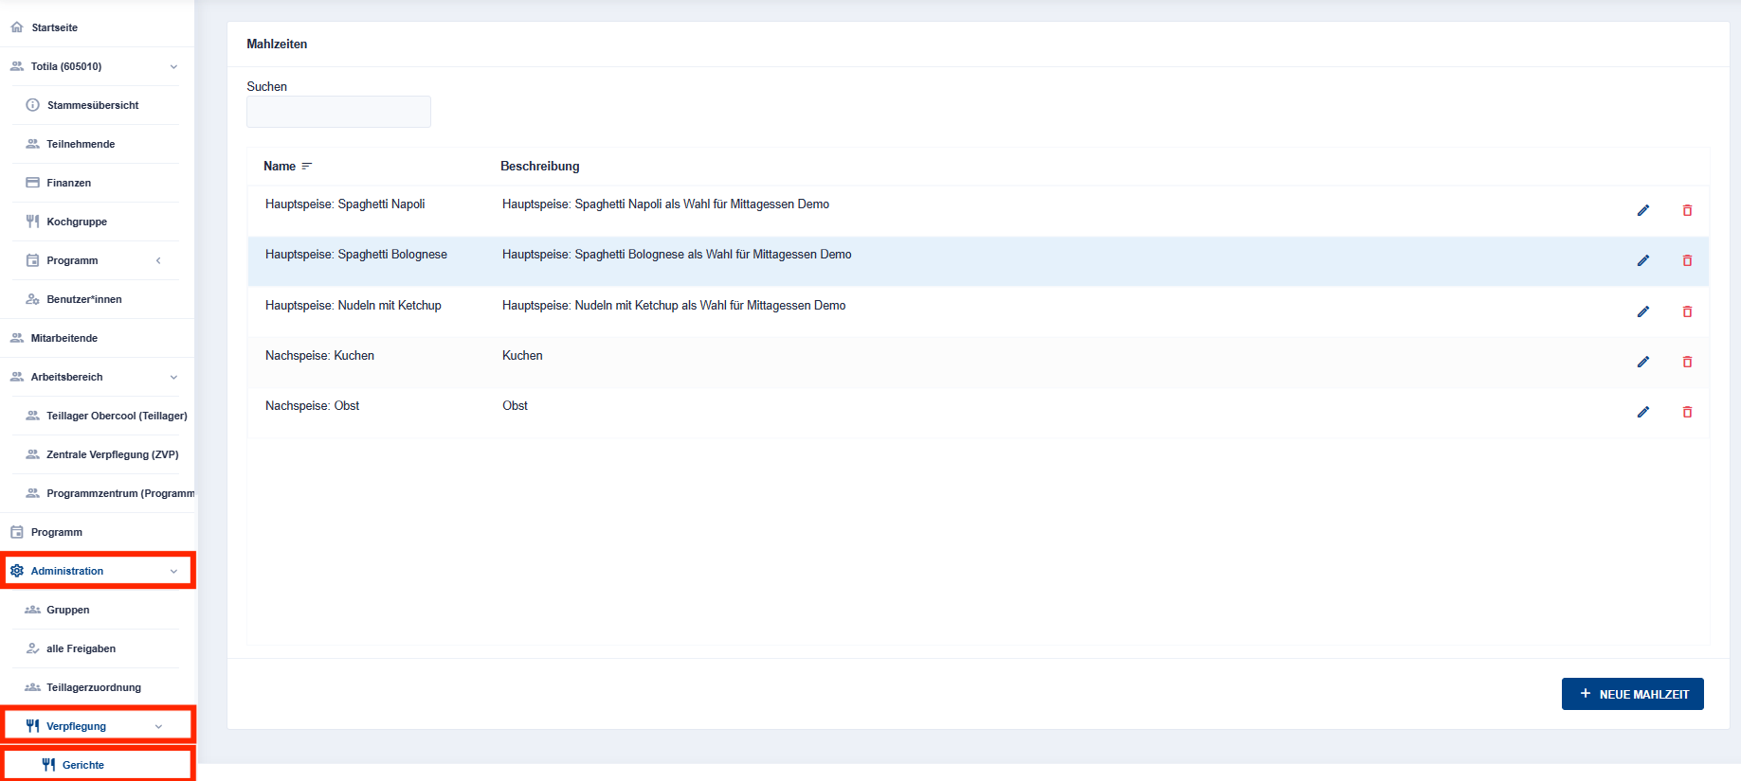Image resolution: width=1741 pixels, height=781 pixels.
Task: Collapse the Administration chevron
Action: click(173, 571)
